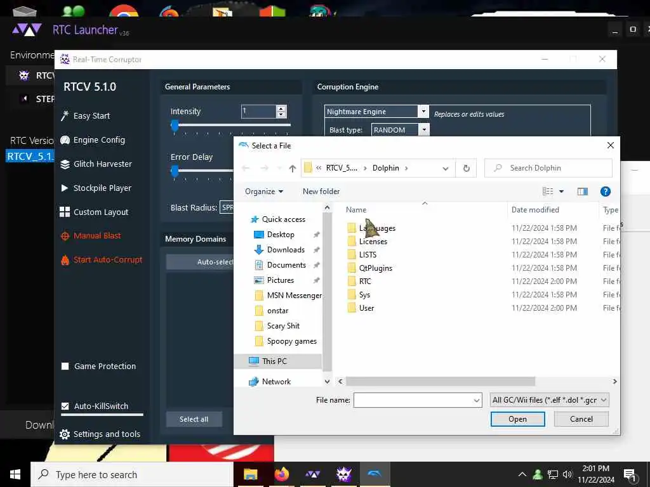Select the Sys folder
The image size is (650, 487).
click(364, 295)
